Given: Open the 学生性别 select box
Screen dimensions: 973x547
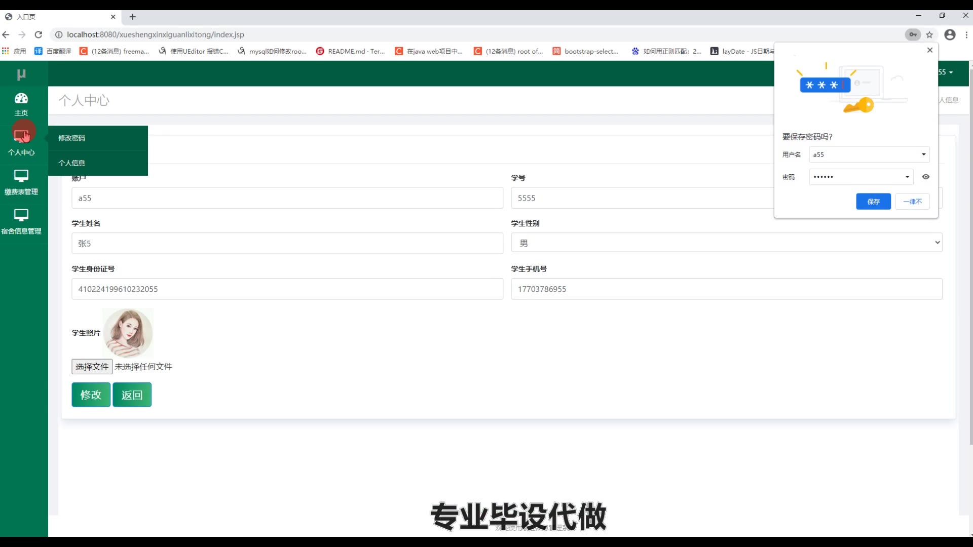Looking at the screenshot, I should (727, 243).
